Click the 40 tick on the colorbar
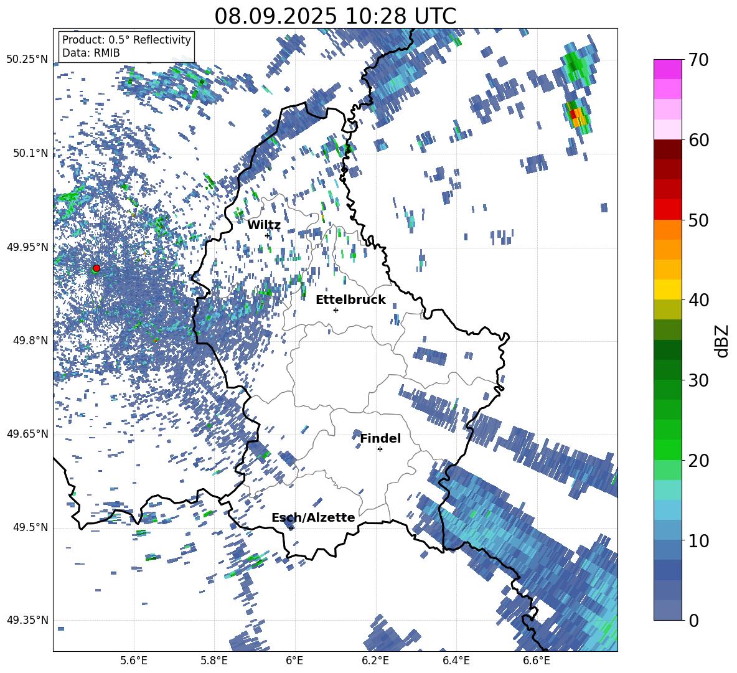The image size is (737, 673). [698, 300]
